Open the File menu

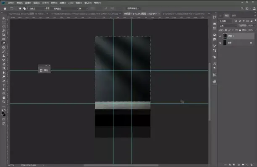pos(11,3)
